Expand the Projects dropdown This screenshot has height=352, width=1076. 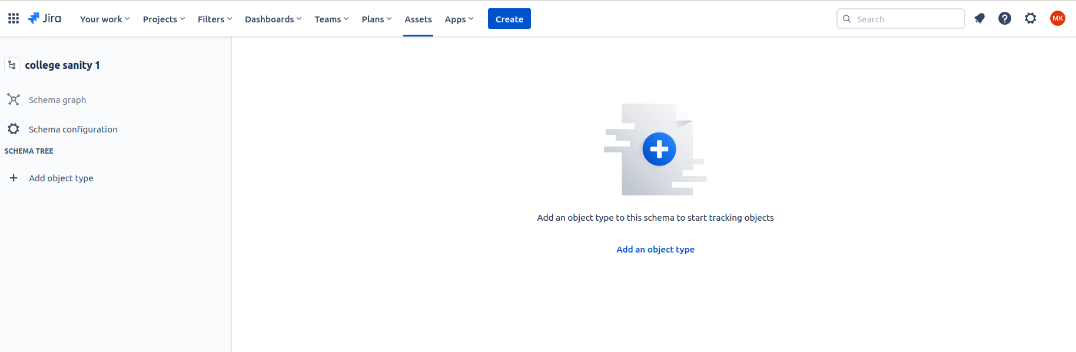pyautogui.click(x=164, y=19)
